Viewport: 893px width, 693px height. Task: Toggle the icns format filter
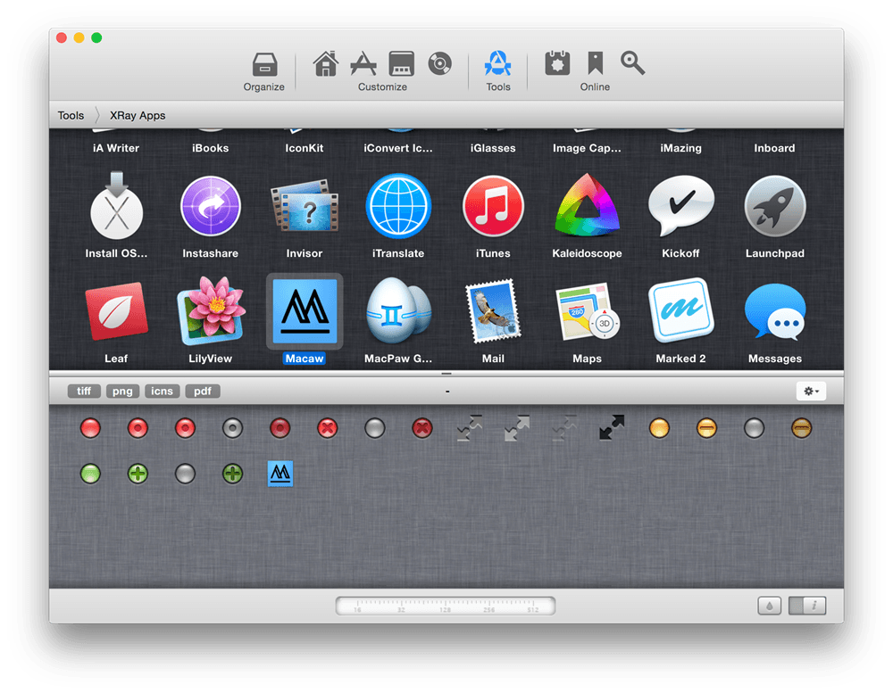click(163, 391)
